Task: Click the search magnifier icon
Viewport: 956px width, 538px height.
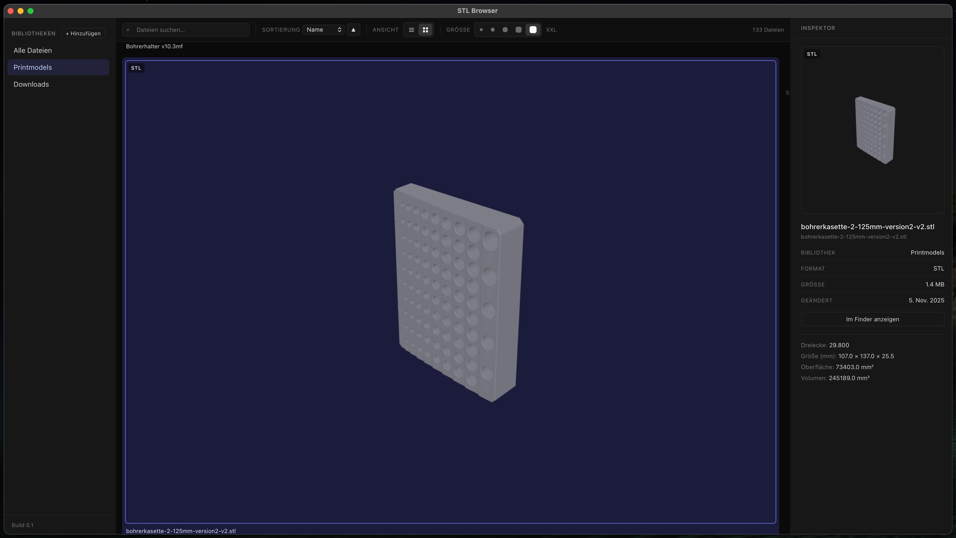Action: (128, 30)
